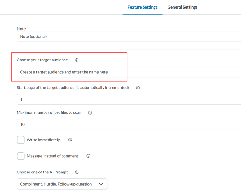
Task: Click the Choose one of the AI Prompt label
Action: click(x=42, y=172)
